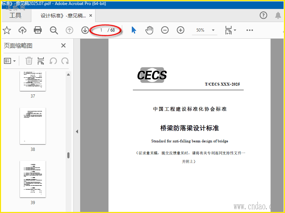This screenshot has width=285, height=213.
Task: Close the page thumbnails panel
Action: 63,45
